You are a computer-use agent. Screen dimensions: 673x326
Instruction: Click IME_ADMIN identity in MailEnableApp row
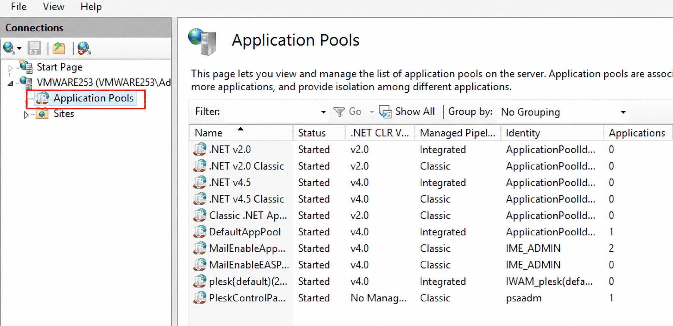click(x=533, y=248)
